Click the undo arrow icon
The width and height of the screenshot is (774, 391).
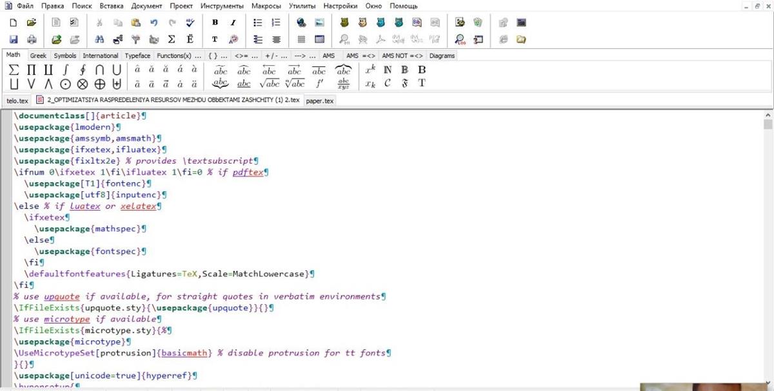(x=154, y=23)
